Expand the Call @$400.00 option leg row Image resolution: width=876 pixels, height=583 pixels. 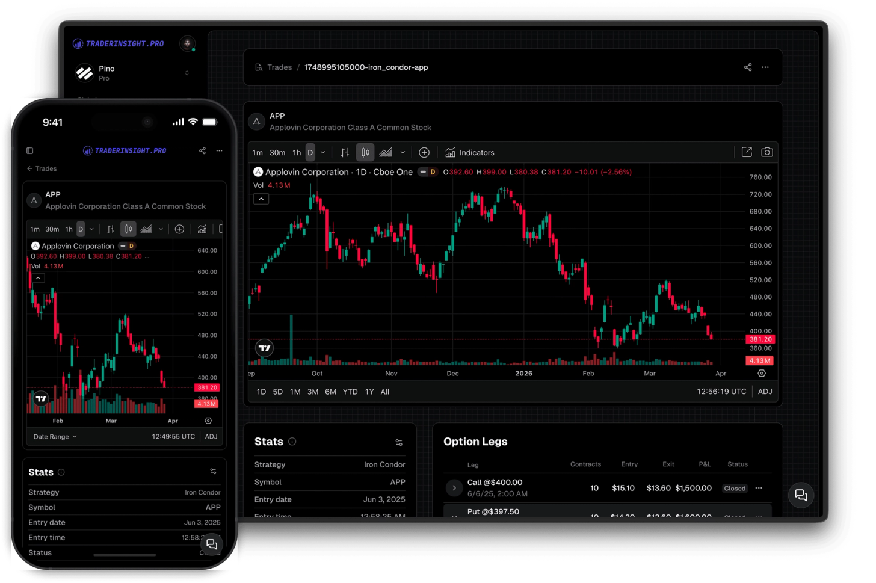(454, 488)
